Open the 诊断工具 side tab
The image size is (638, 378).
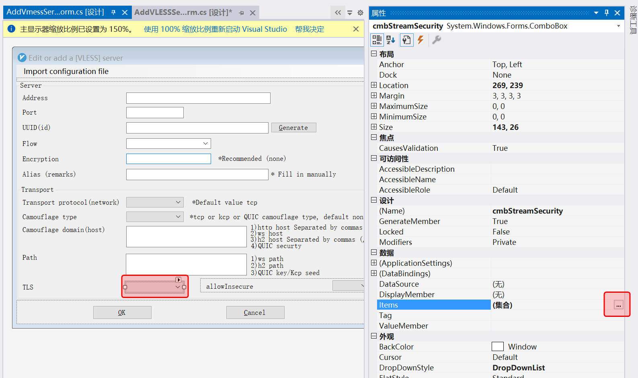(633, 20)
